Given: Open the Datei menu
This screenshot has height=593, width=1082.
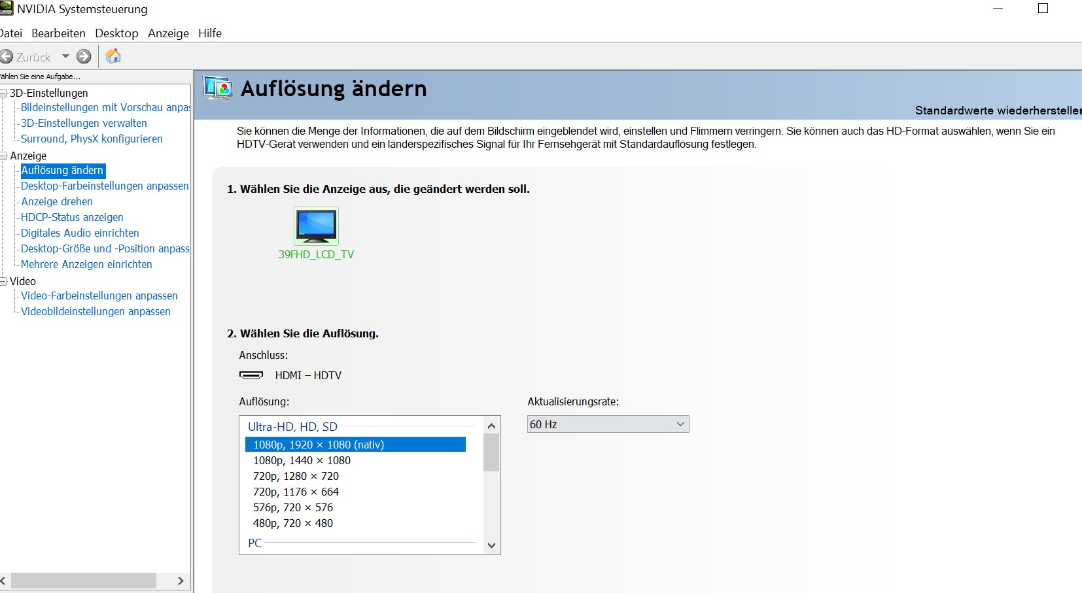Looking at the screenshot, I should [10, 33].
